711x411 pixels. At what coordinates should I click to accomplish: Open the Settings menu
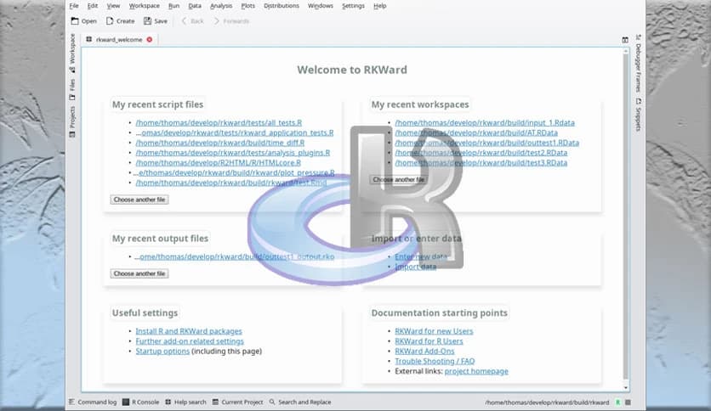[353, 6]
